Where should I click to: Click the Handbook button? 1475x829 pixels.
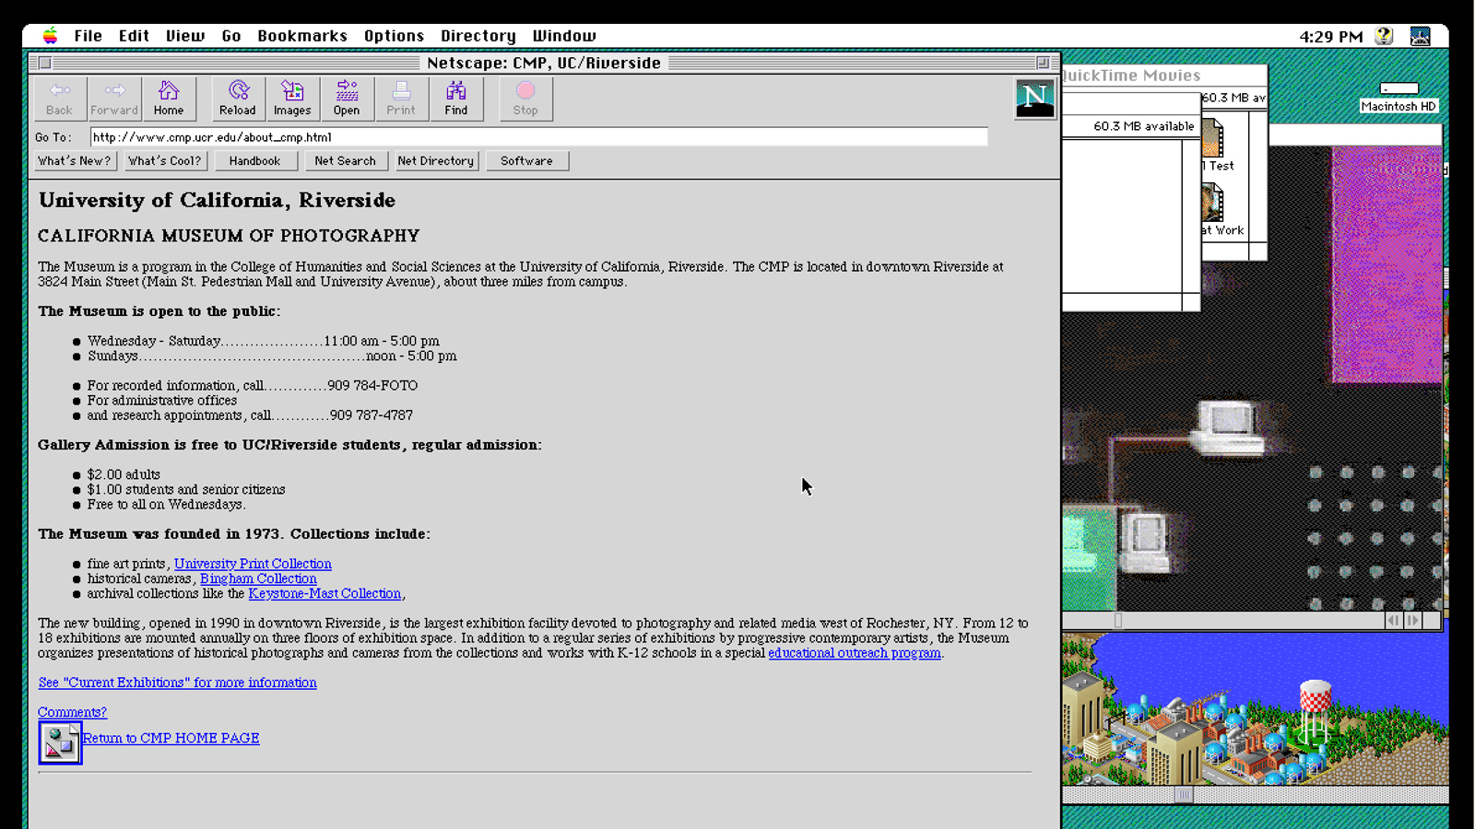point(254,161)
